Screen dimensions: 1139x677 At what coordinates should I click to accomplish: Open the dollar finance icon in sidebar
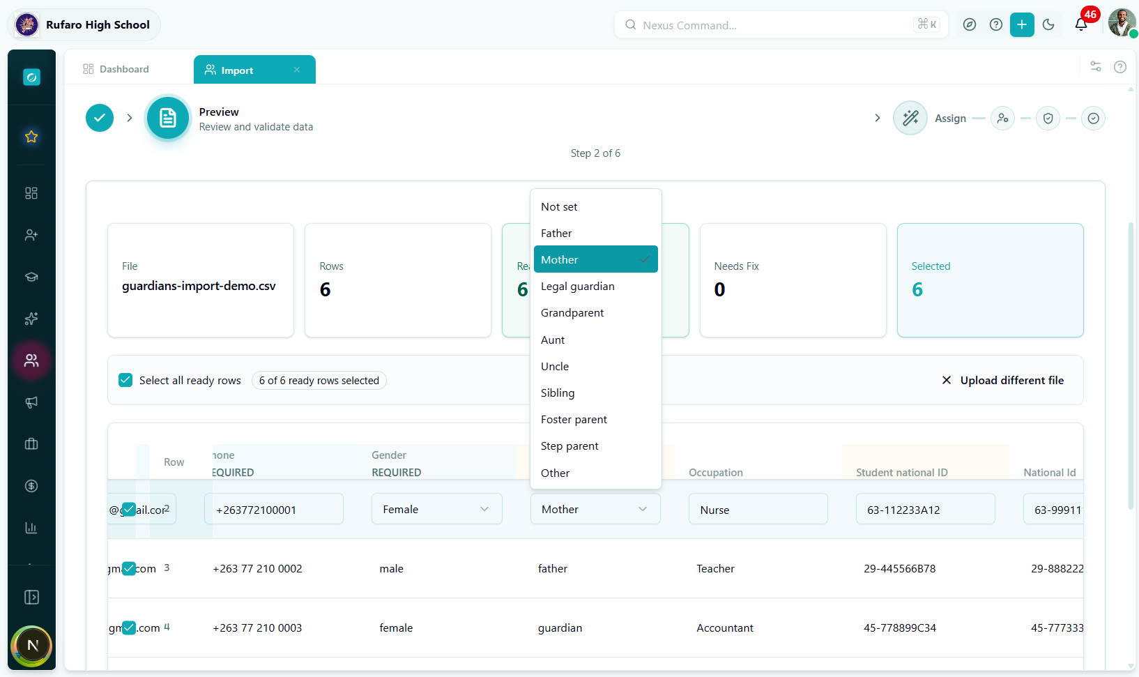pyautogui.click(x=31, y=486)
